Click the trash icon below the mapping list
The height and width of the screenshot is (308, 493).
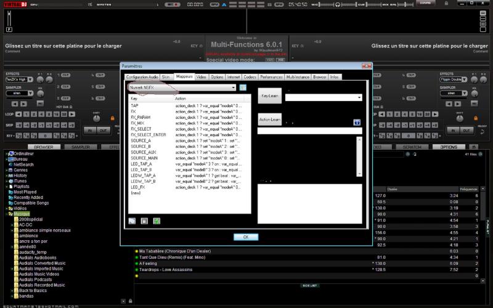tap(144, 221)
